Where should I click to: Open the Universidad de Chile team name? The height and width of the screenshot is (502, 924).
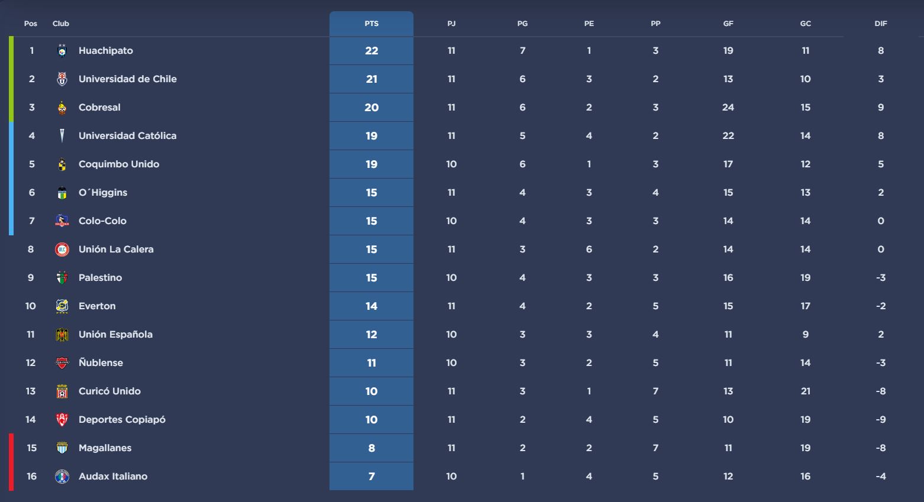click(128, 79)
